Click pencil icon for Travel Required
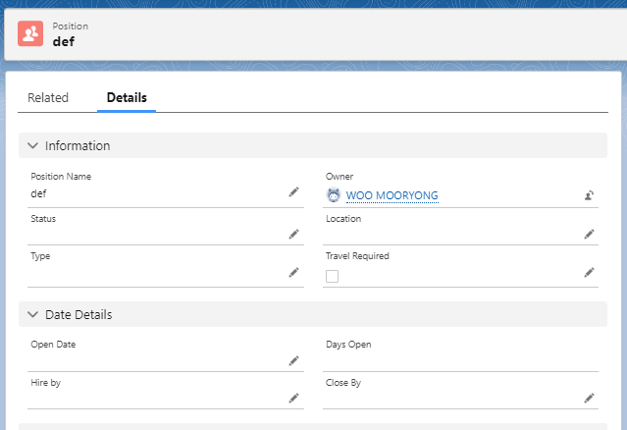 [589, 272]
